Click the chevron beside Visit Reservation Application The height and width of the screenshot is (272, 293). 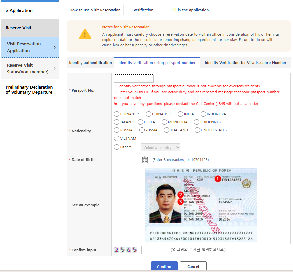point(54,47)
